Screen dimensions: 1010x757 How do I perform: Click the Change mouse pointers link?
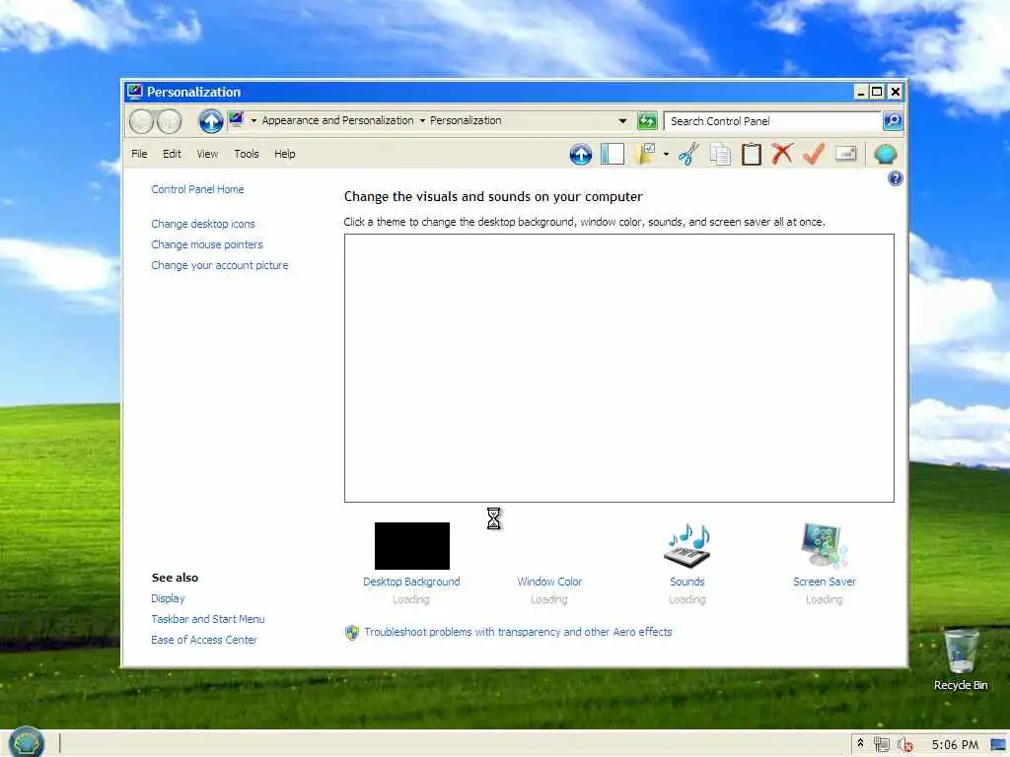[207, 244]
